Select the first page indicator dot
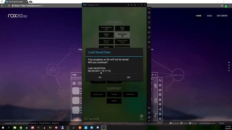The height and width of the screenshot is (130, 232). 229,62
